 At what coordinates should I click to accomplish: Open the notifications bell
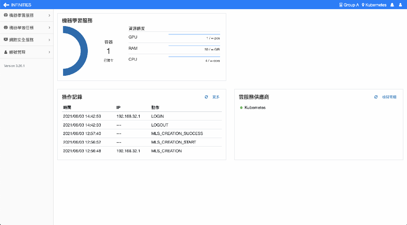point(392,5)
